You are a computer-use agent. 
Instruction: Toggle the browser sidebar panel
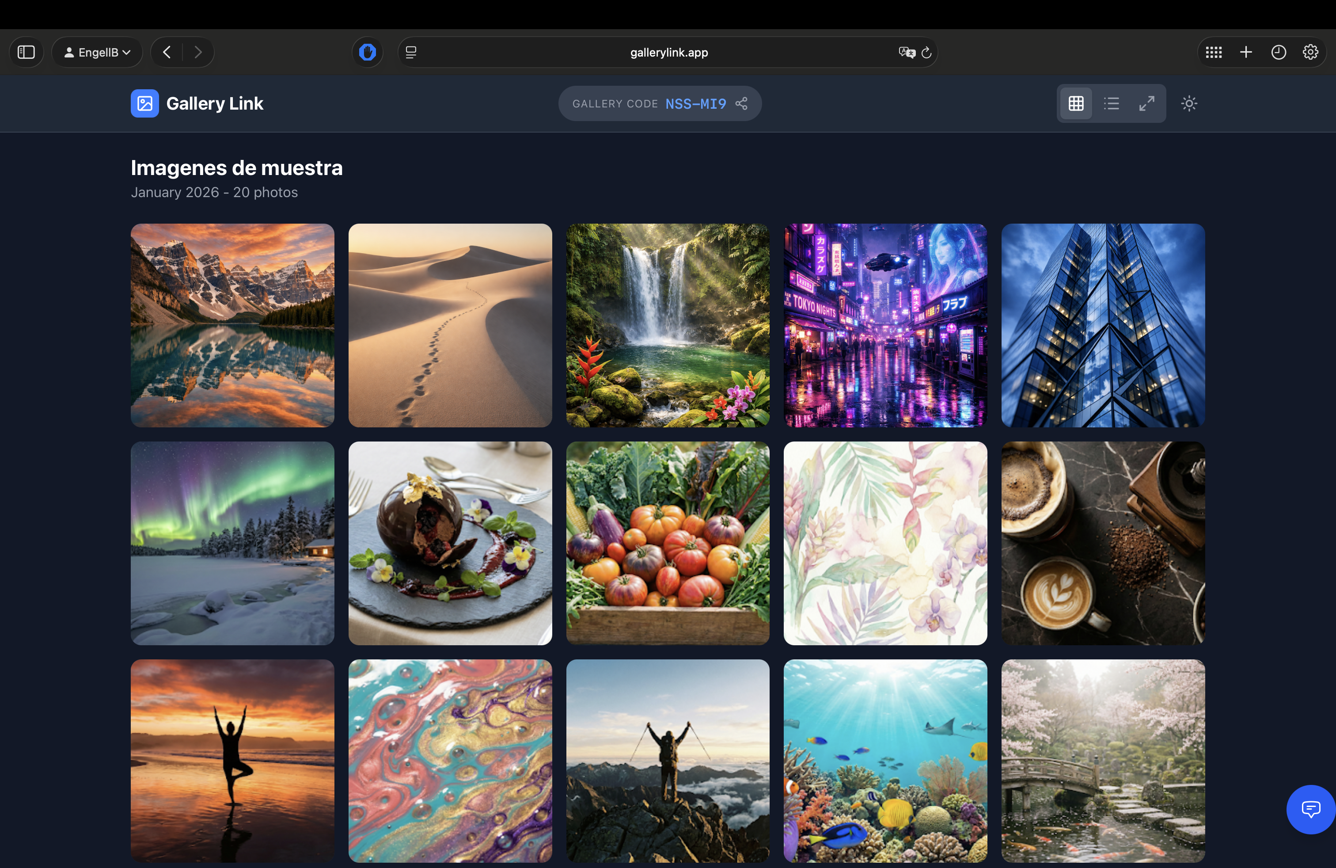click(27, 52)
